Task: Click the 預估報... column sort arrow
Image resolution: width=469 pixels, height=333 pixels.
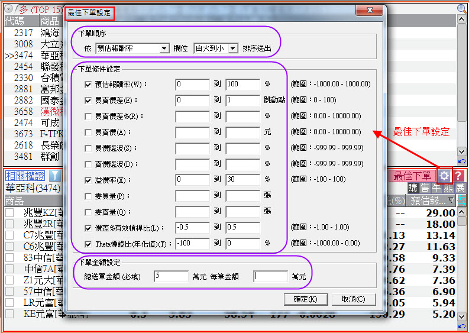Action: coord(451,201)
